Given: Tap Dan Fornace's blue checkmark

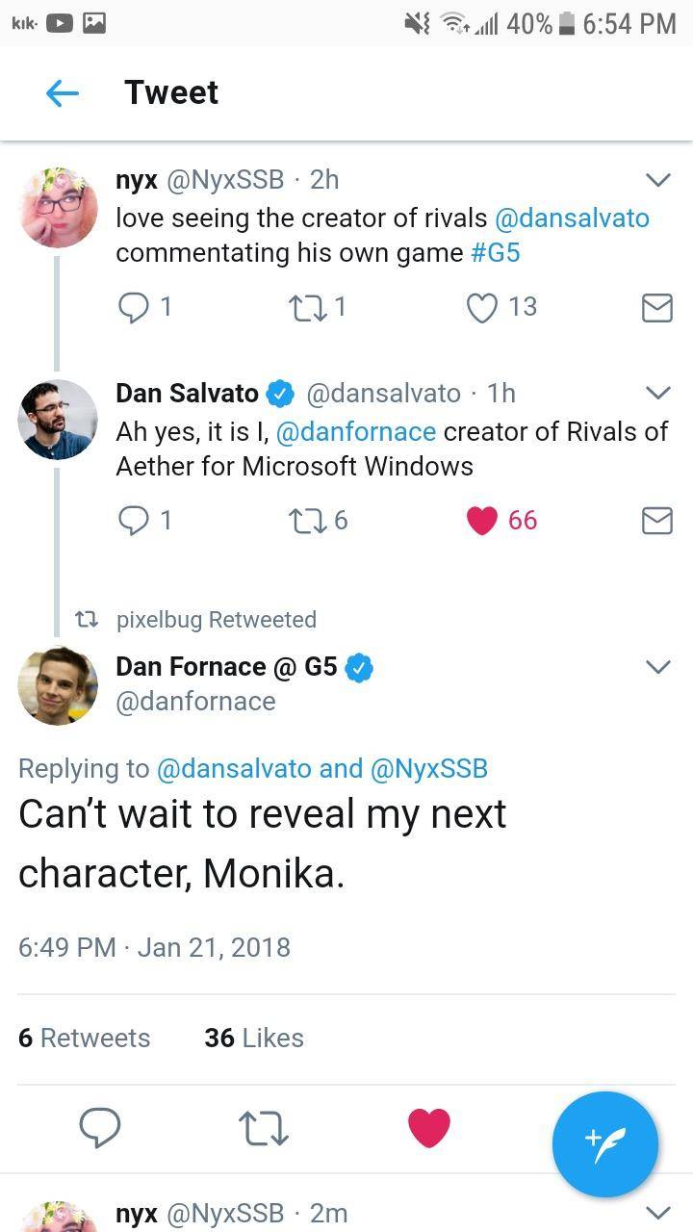Looking at the screenshot, I should pyautogui.click(x=358, y=666).
